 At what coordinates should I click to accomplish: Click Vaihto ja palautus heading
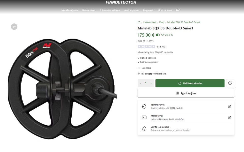(x=160, y=127)
